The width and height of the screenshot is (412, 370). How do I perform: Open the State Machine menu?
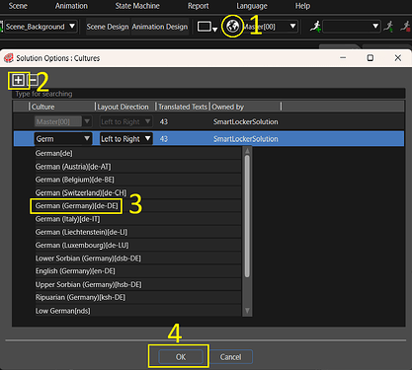click(137, 6)
